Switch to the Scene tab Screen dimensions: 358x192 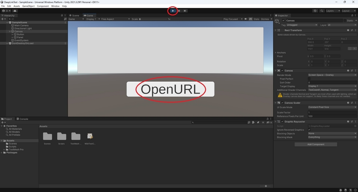74,15
